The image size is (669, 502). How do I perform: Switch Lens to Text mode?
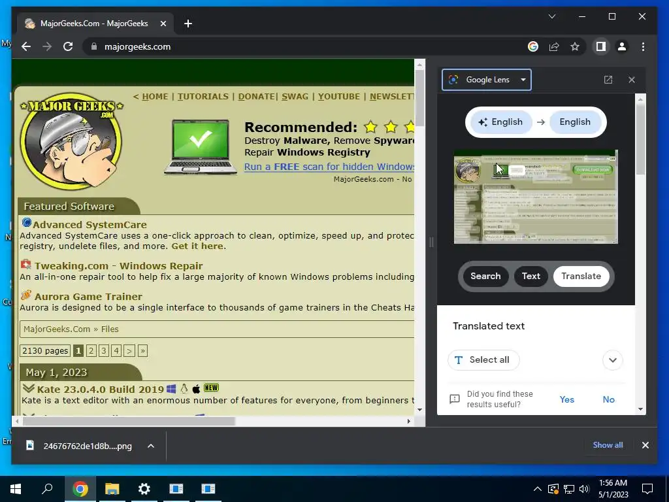(530, 276)
